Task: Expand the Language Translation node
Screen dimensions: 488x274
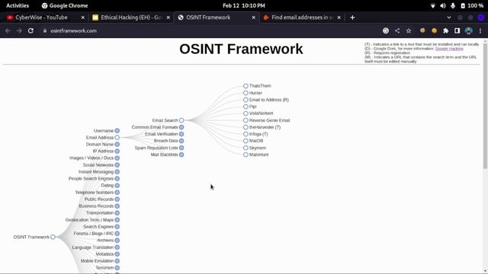Action: [117, 247]
